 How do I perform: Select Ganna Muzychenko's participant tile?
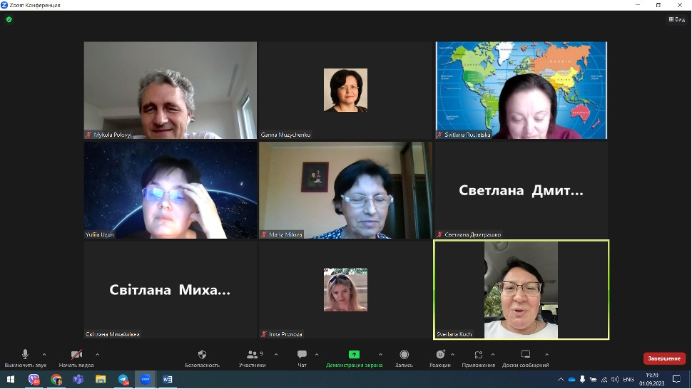pos(345,90)
